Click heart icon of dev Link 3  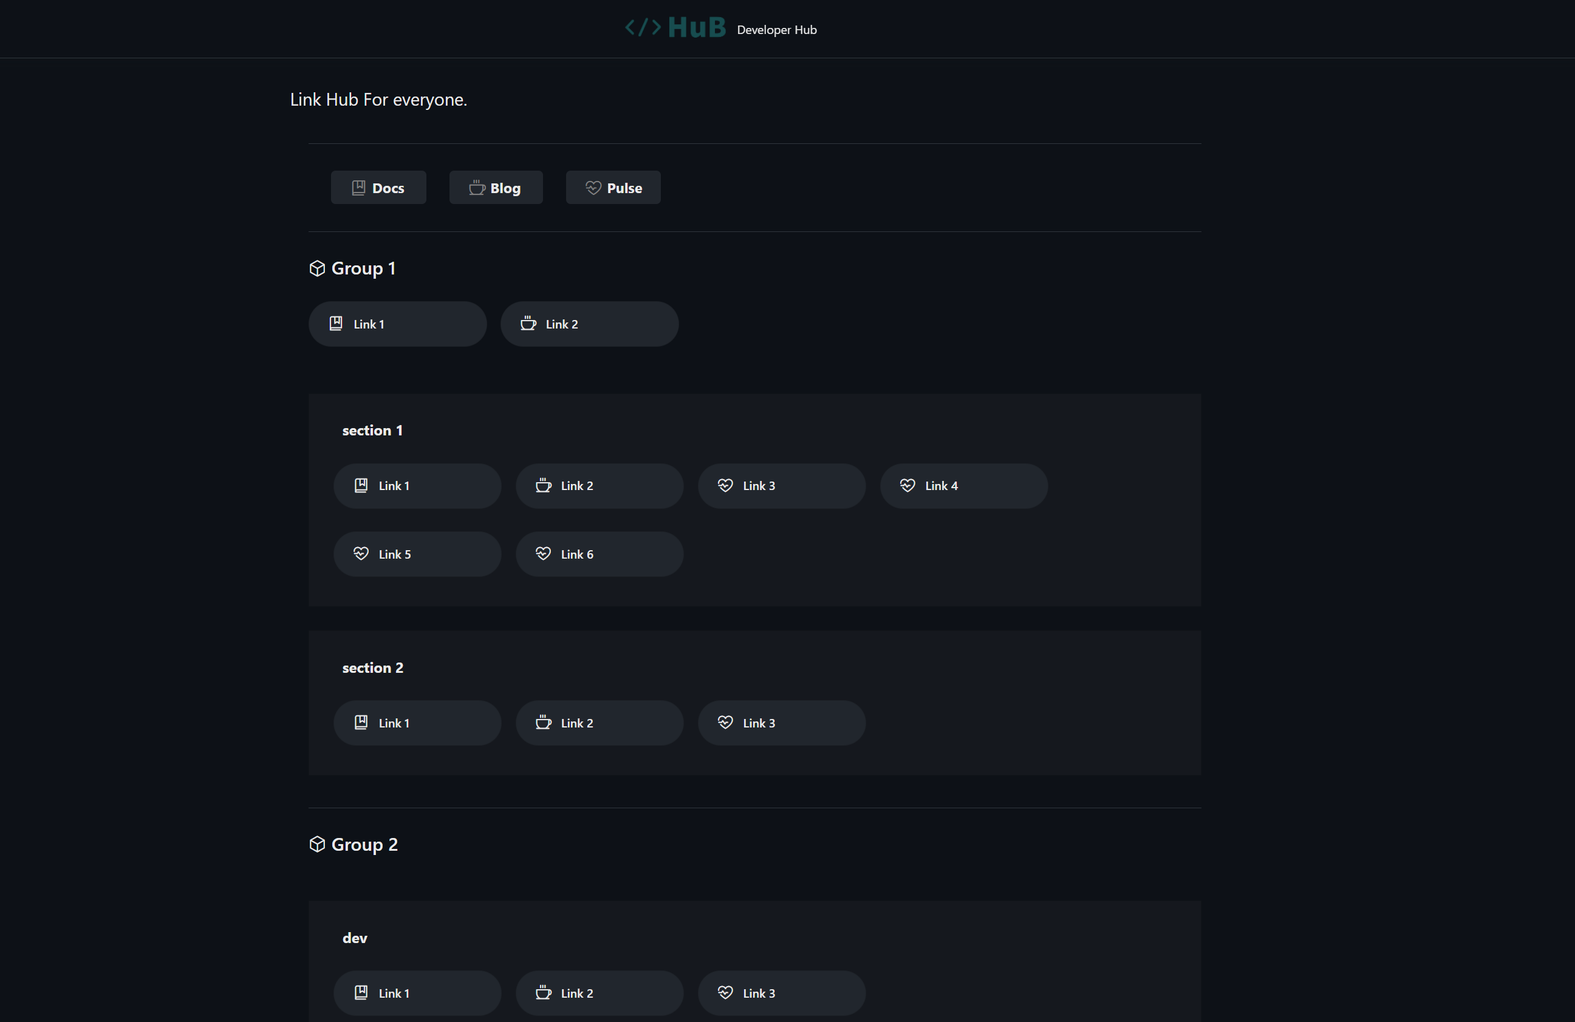(x=725, y=992)
